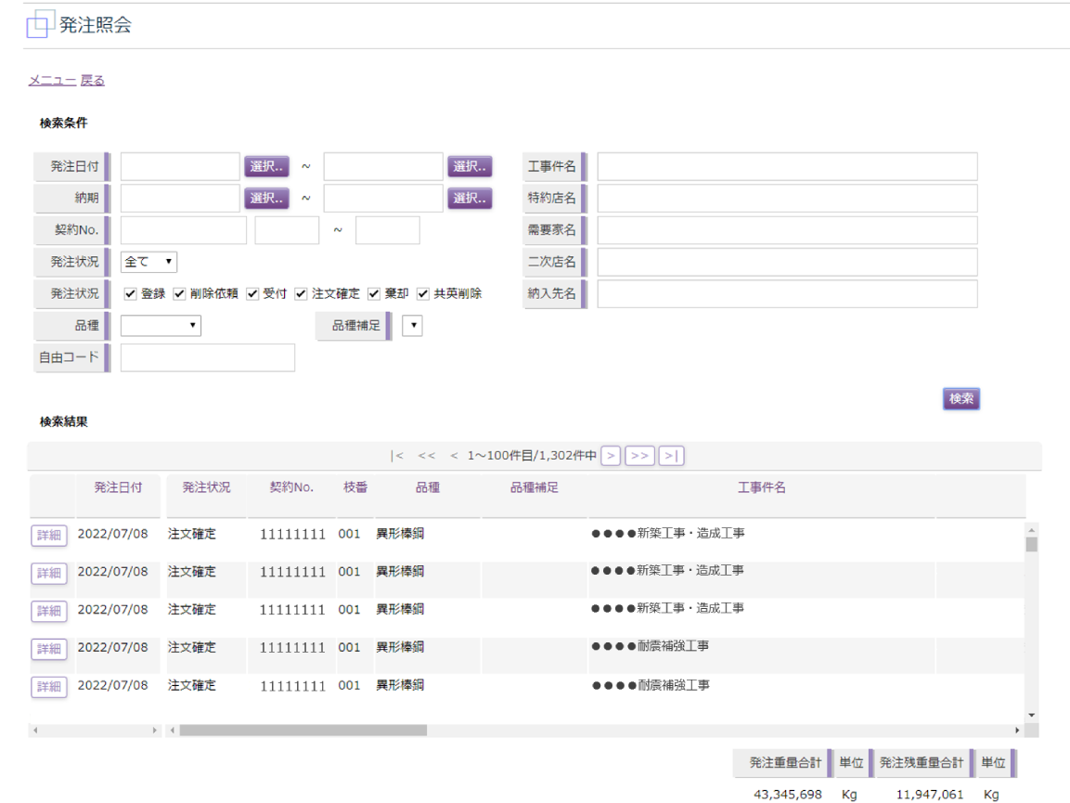Viewport: 1070px width, 803px height.
Task: Disable the 共英削除 checkbox
Action: tap(423, 293)
